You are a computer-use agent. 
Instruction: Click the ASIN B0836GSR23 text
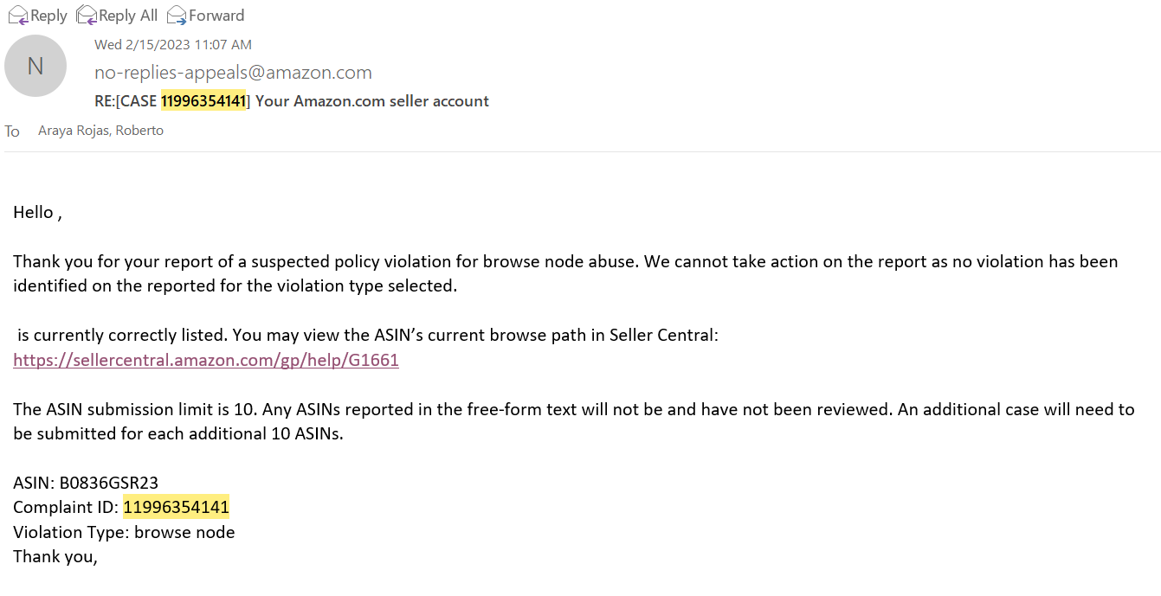point(86,483)
